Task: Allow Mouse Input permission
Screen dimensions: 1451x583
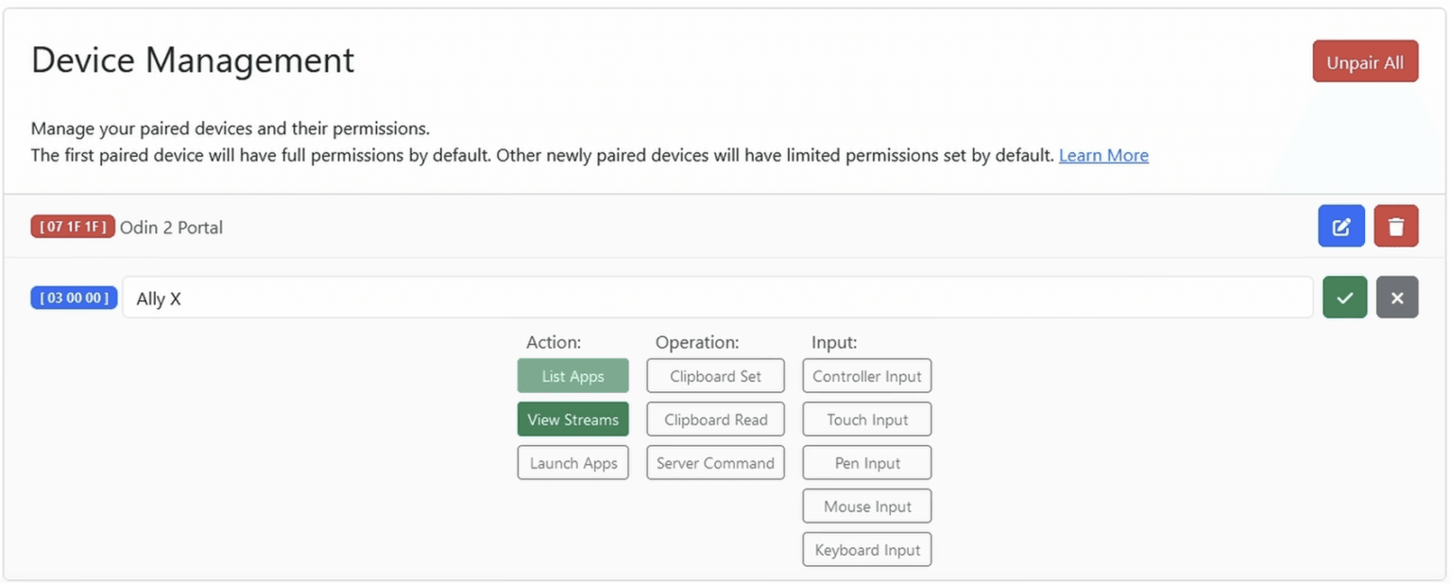Action: pos(866,506)
